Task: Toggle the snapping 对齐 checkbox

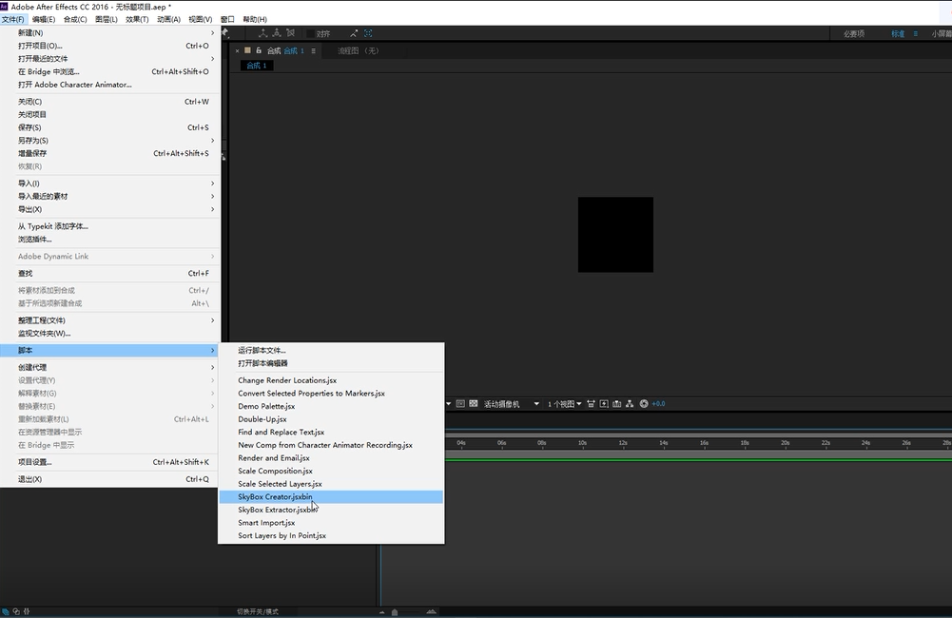Action: (x=310, y=34)
